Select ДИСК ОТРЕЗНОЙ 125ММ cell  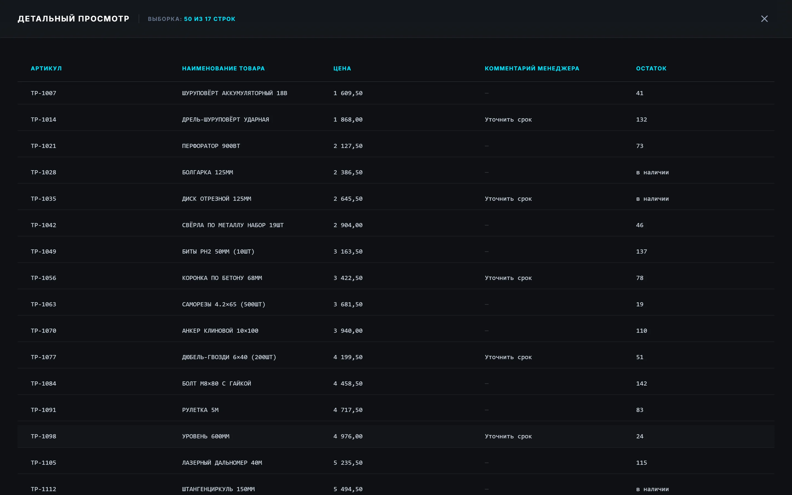point(217,199)
